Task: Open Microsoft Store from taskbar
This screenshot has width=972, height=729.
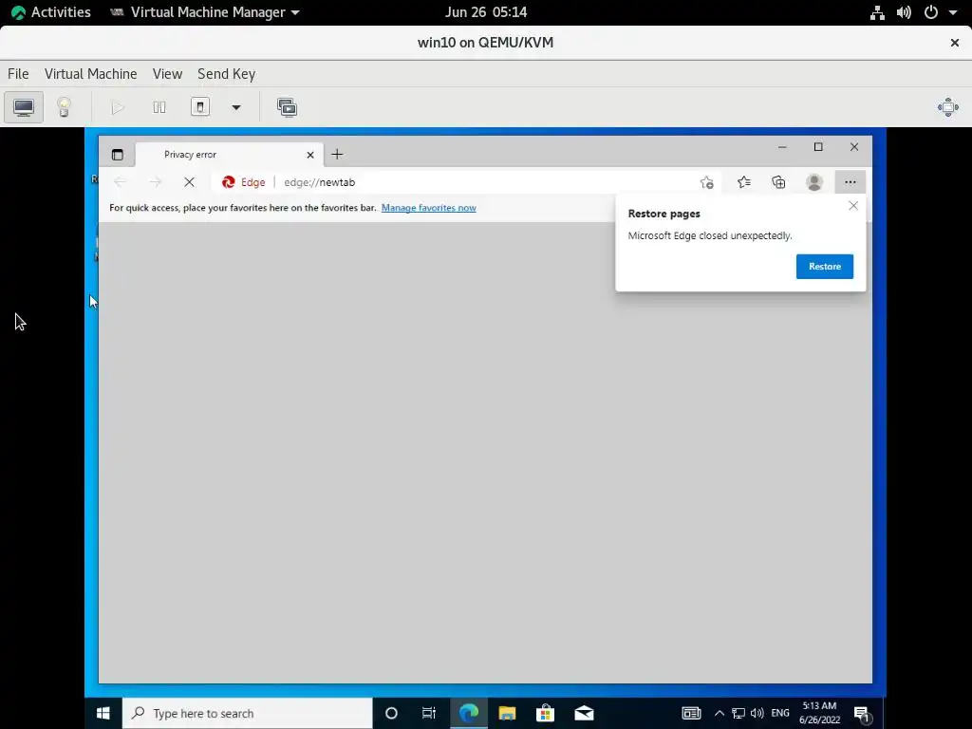Action: point(545,713)
